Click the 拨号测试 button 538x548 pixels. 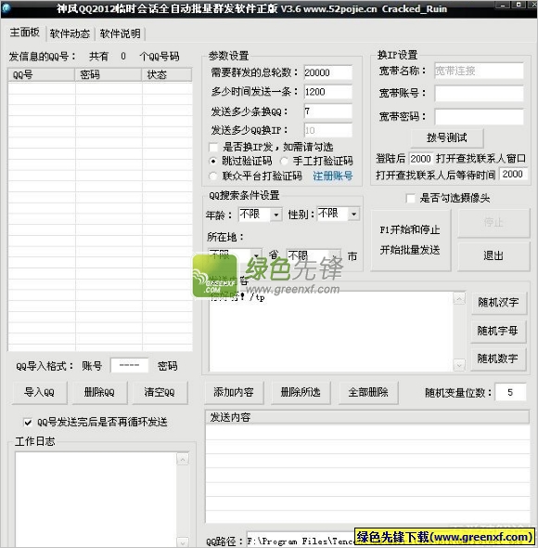point(447,138)
